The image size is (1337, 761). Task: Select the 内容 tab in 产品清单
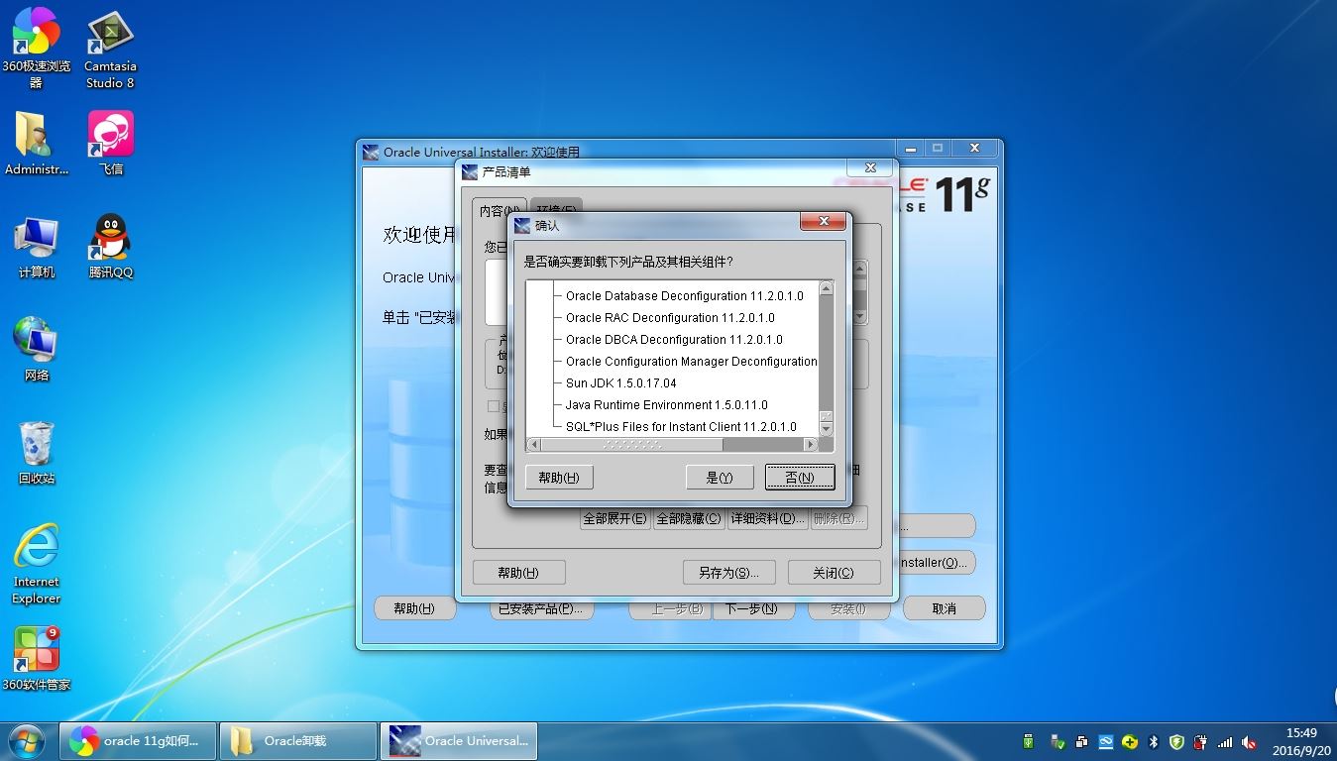coord(501,211)
